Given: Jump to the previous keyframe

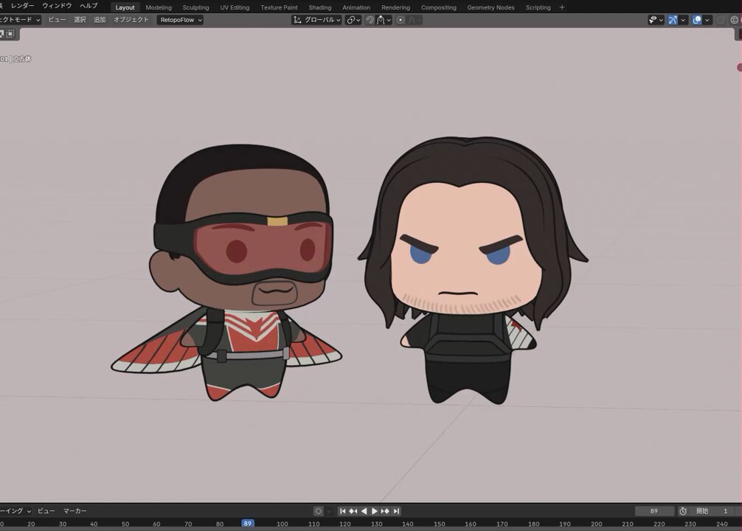Looking at the screenshot, I should 353,511.
